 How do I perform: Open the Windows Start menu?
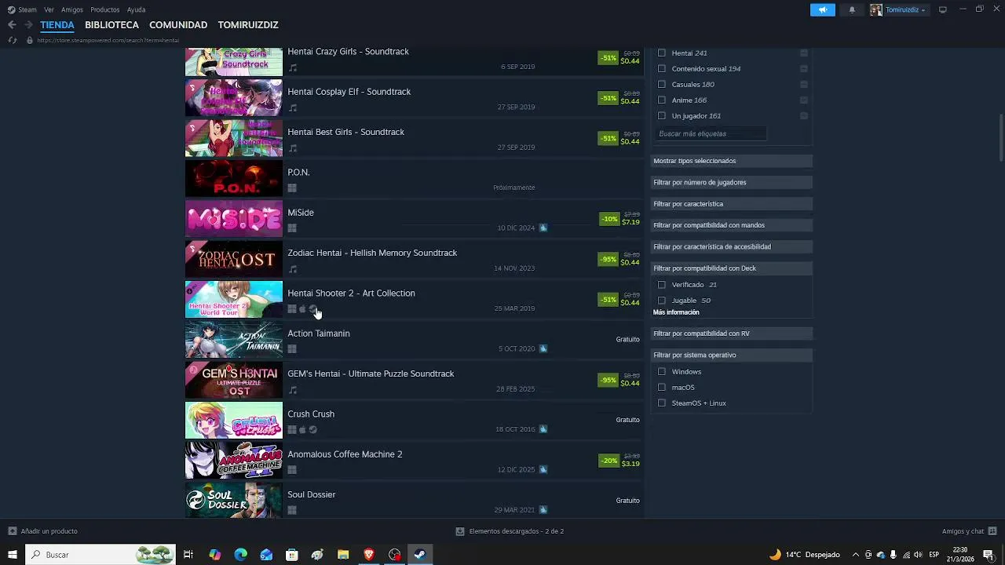pyautogui.click(x=12, y=555)
